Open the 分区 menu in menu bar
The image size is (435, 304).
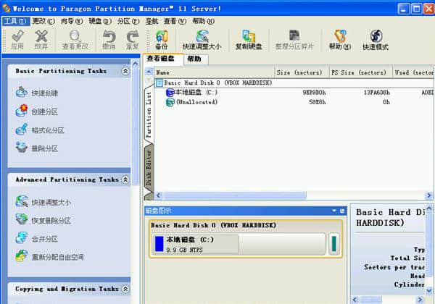pos(123,21)
